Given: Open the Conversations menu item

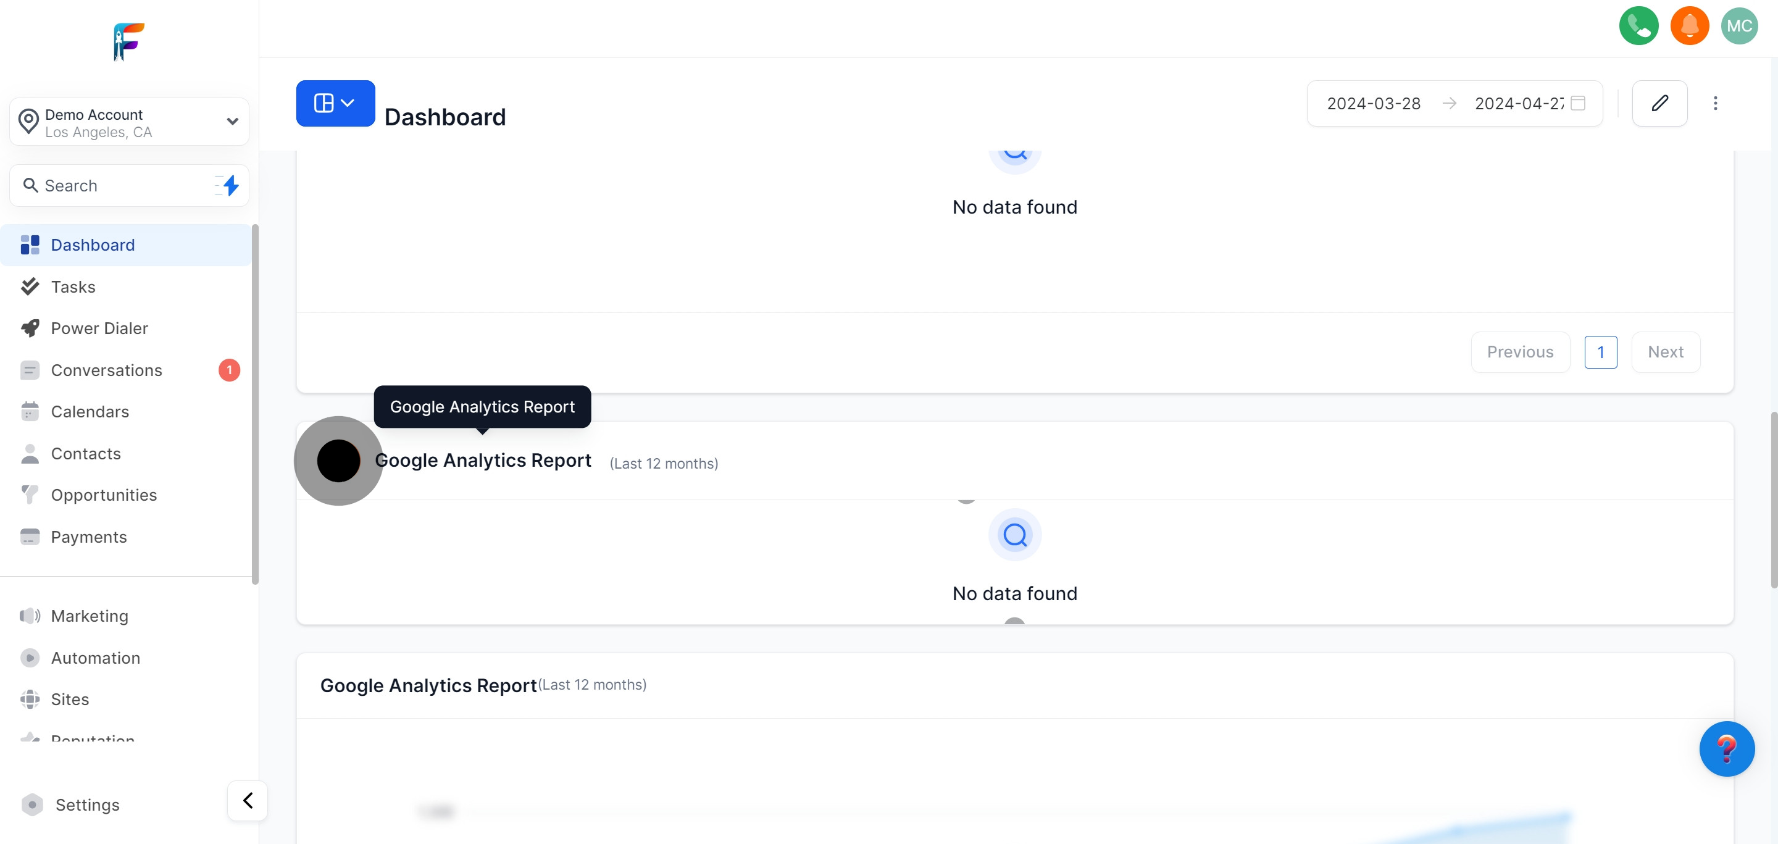Looking at the screenshot, I should coord(106,370).
